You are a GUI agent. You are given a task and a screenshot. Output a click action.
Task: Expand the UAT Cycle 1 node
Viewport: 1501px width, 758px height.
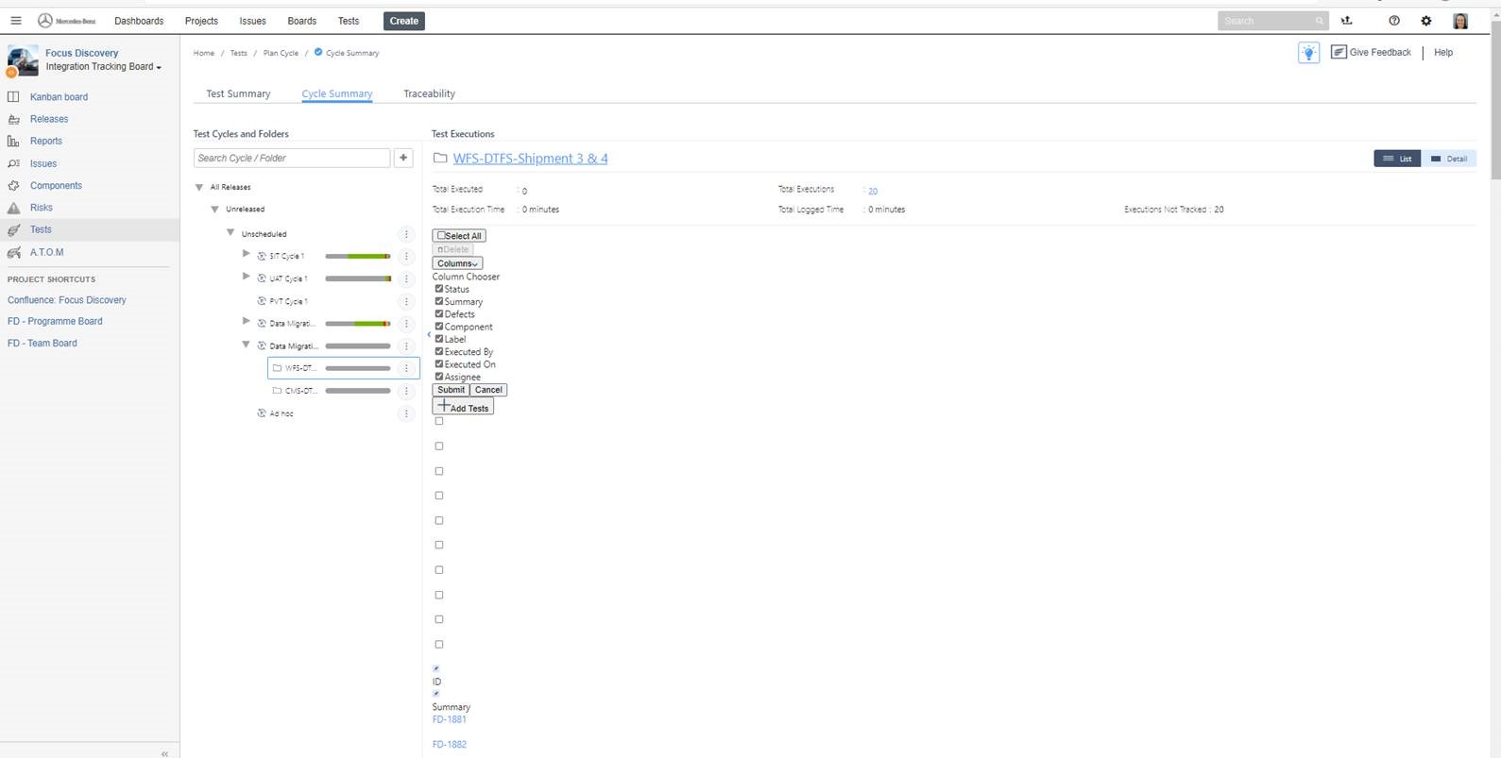click(247, 277)
